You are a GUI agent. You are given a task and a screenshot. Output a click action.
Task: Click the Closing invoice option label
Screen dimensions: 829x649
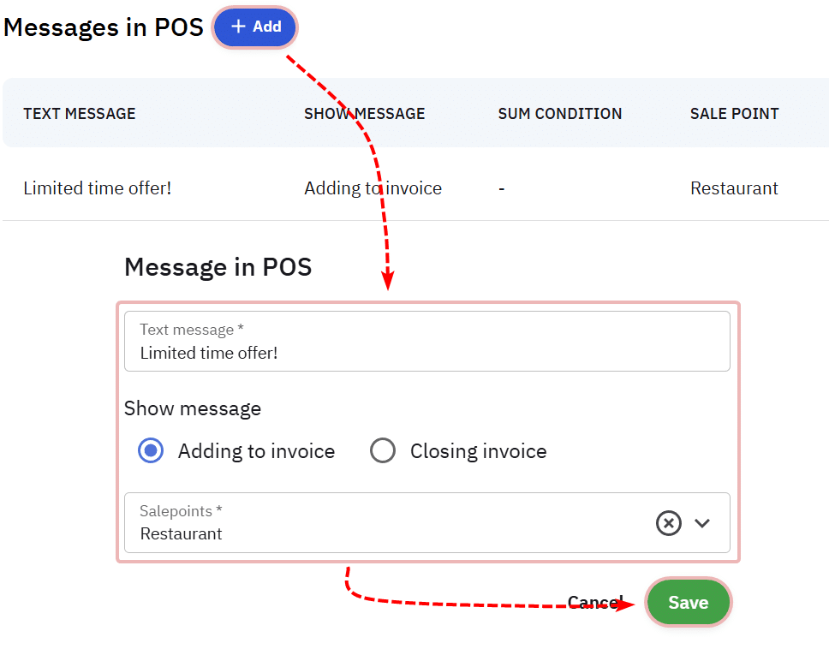[478, 451]
